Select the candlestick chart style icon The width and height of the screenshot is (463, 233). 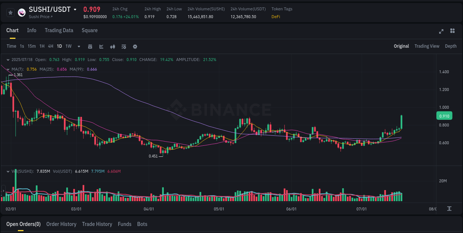click(x=113, y=47)
